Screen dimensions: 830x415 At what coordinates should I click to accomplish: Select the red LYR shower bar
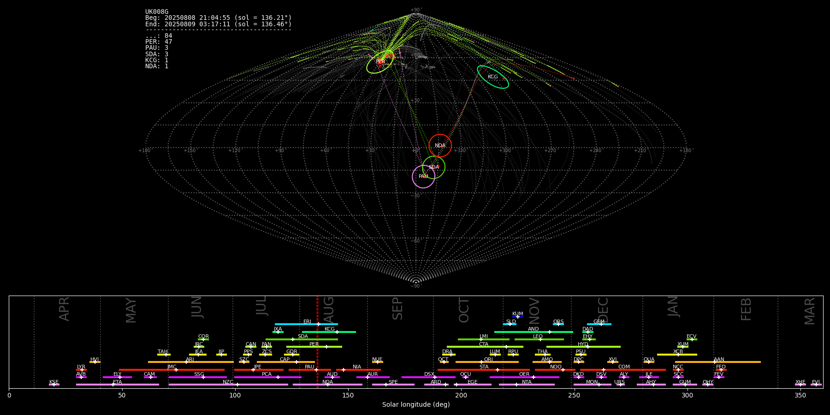point(81,370)
